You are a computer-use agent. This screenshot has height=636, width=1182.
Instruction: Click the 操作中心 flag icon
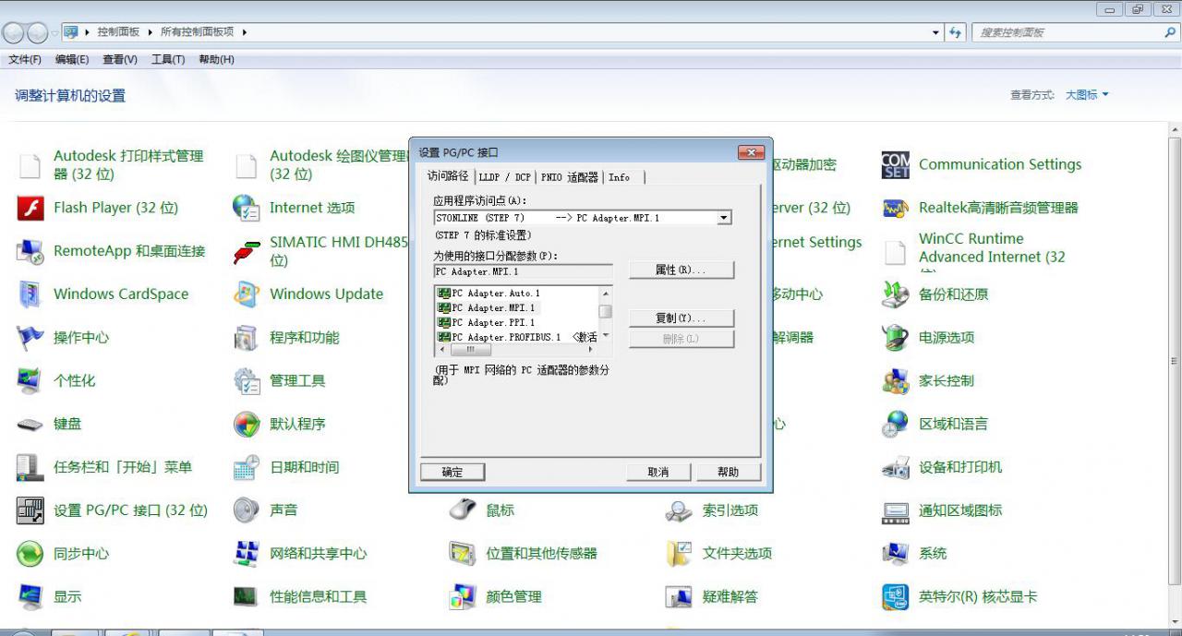pyautogui.click(x=30, y=338)
